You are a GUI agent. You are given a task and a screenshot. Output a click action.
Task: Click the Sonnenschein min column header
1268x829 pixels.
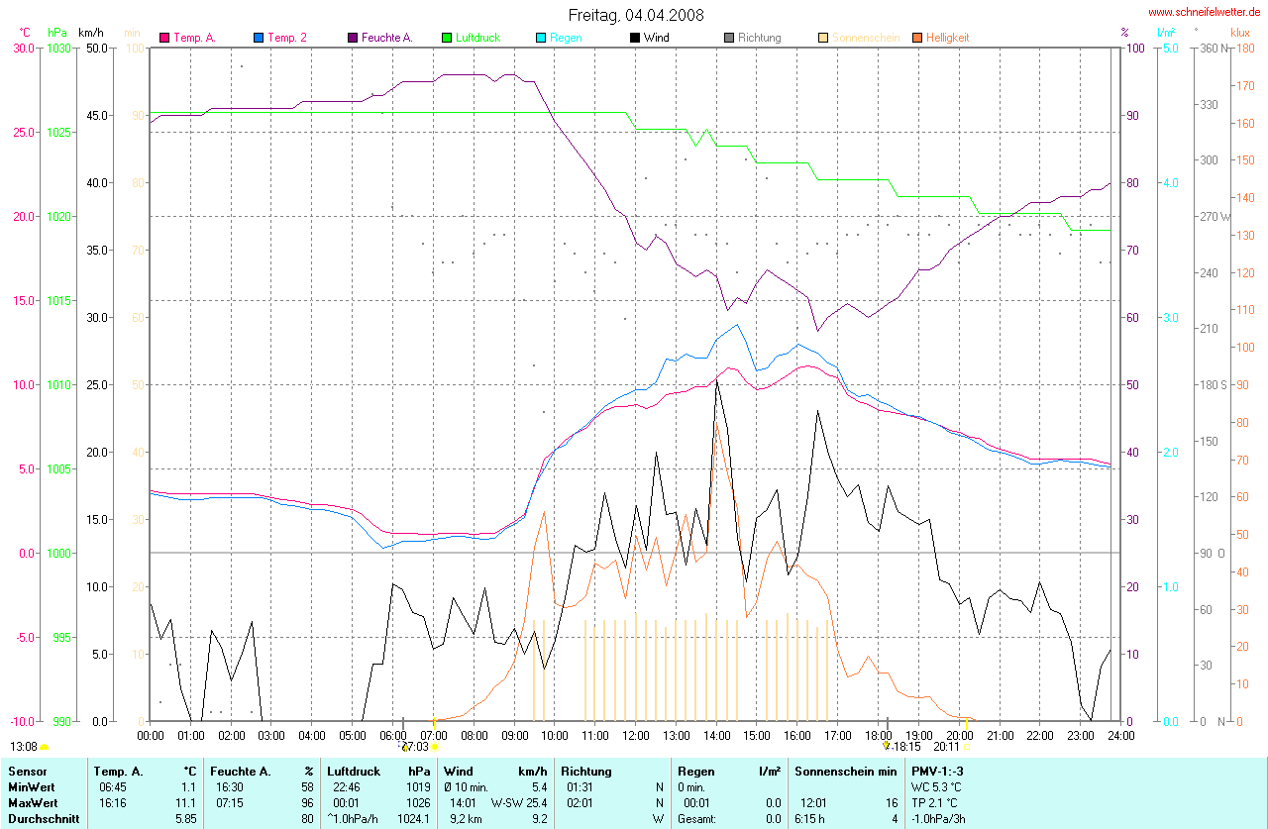pyautogui.click(x=847, y=771)
